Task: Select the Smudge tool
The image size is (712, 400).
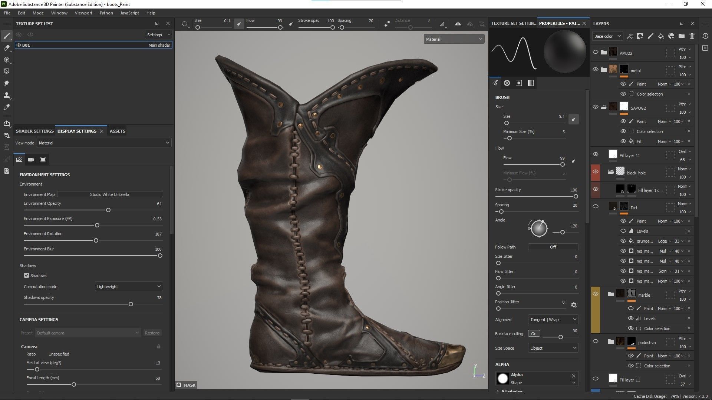Action: (x=6, y=83)
